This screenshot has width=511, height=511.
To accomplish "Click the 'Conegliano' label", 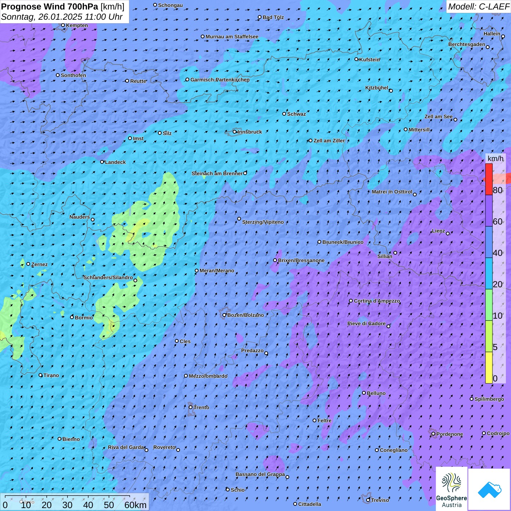I will pyautogui.click(x=393, y=450).
